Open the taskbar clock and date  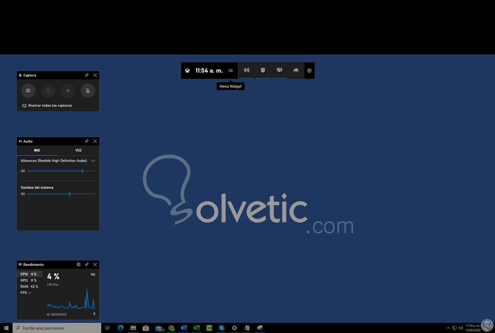473,328
